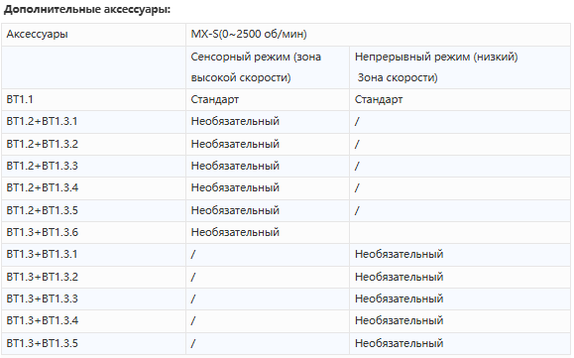Click the slash in the BT1.3+BT1.3.3 row
The height and width of the screenshot is (358, 574).
click(193, 299)
